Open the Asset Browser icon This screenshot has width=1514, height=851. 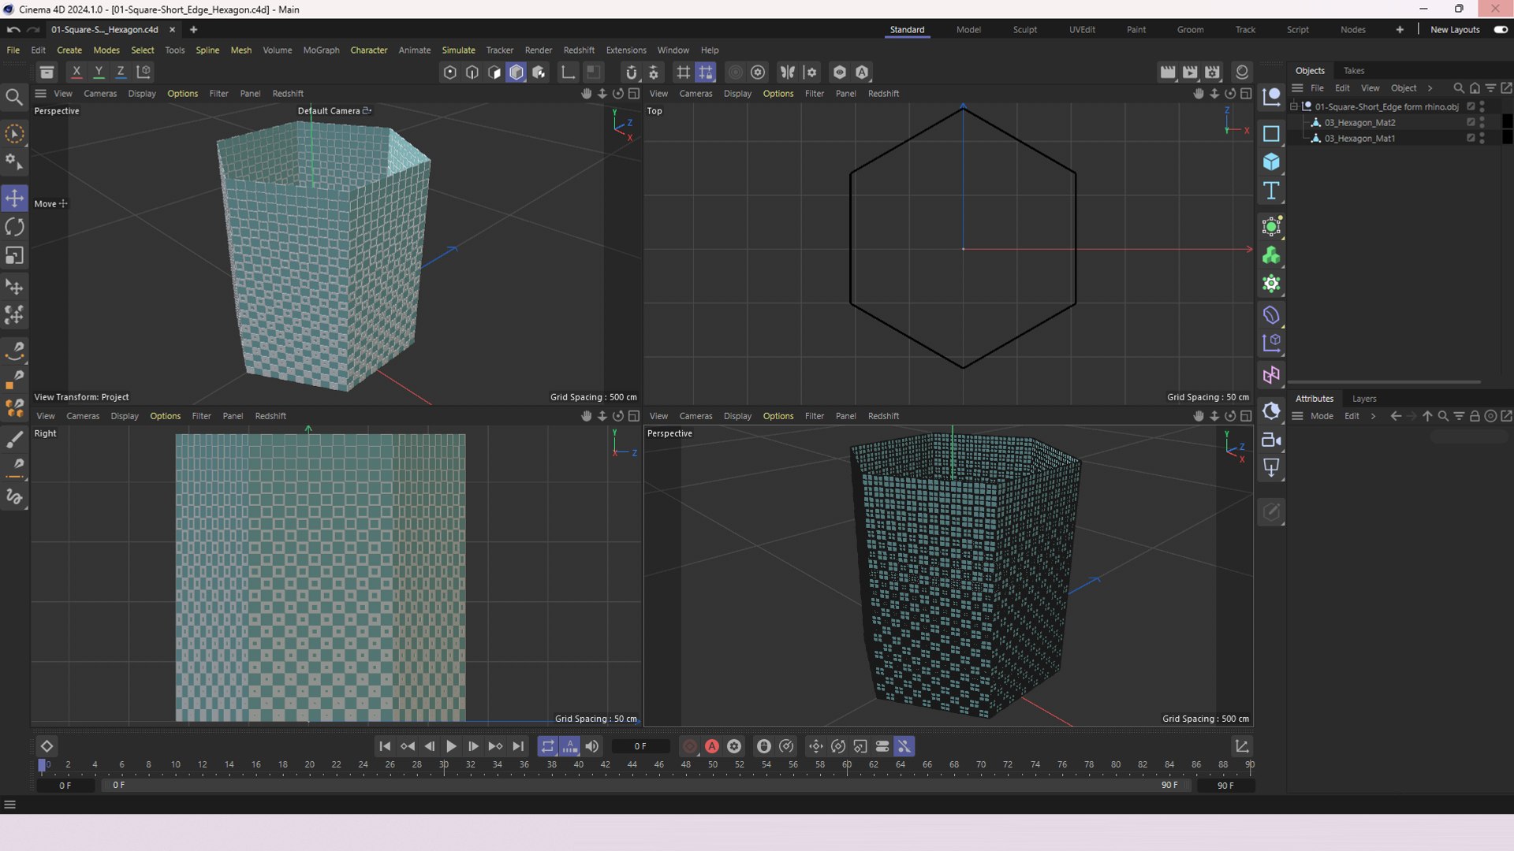point(47,72)
